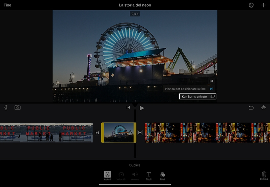Click the left yellow trim handle
The width and height of the screenshot is (270, 187).
click(103, 133)
